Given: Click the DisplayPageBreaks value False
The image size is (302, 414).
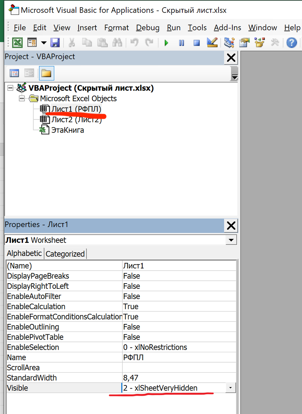Looking at the screenshot, I should pos(179,276).
